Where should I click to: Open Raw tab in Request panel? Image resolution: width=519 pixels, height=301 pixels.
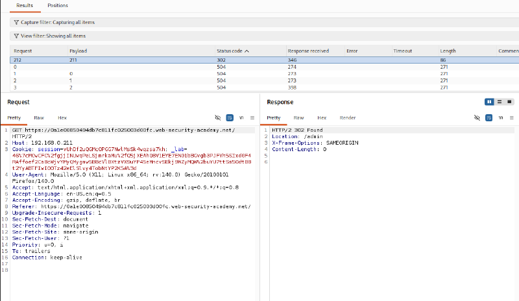tap(39, 117)
